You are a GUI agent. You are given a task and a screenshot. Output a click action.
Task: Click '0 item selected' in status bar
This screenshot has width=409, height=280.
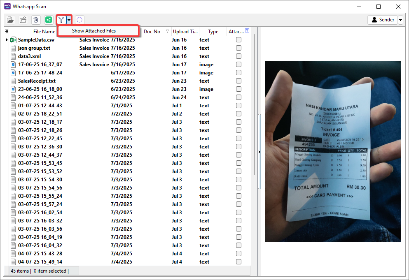(x=50, y=271)
